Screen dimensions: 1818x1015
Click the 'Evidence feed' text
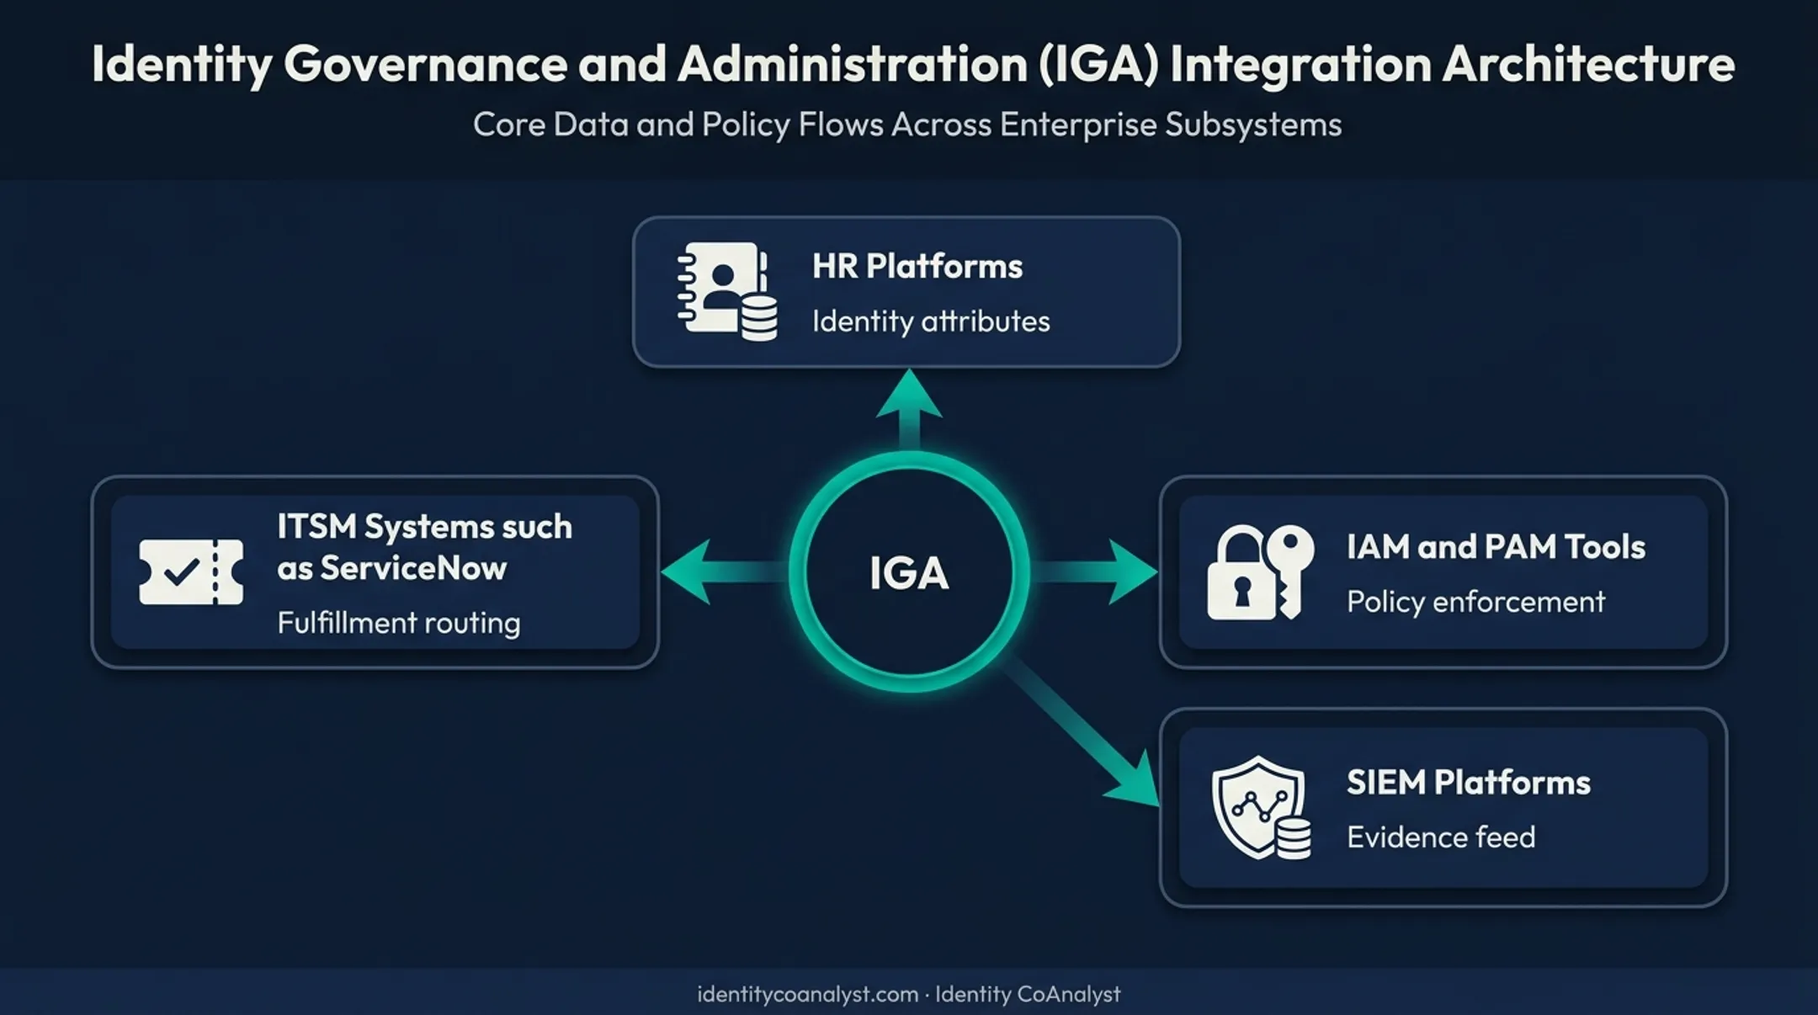1441,837
